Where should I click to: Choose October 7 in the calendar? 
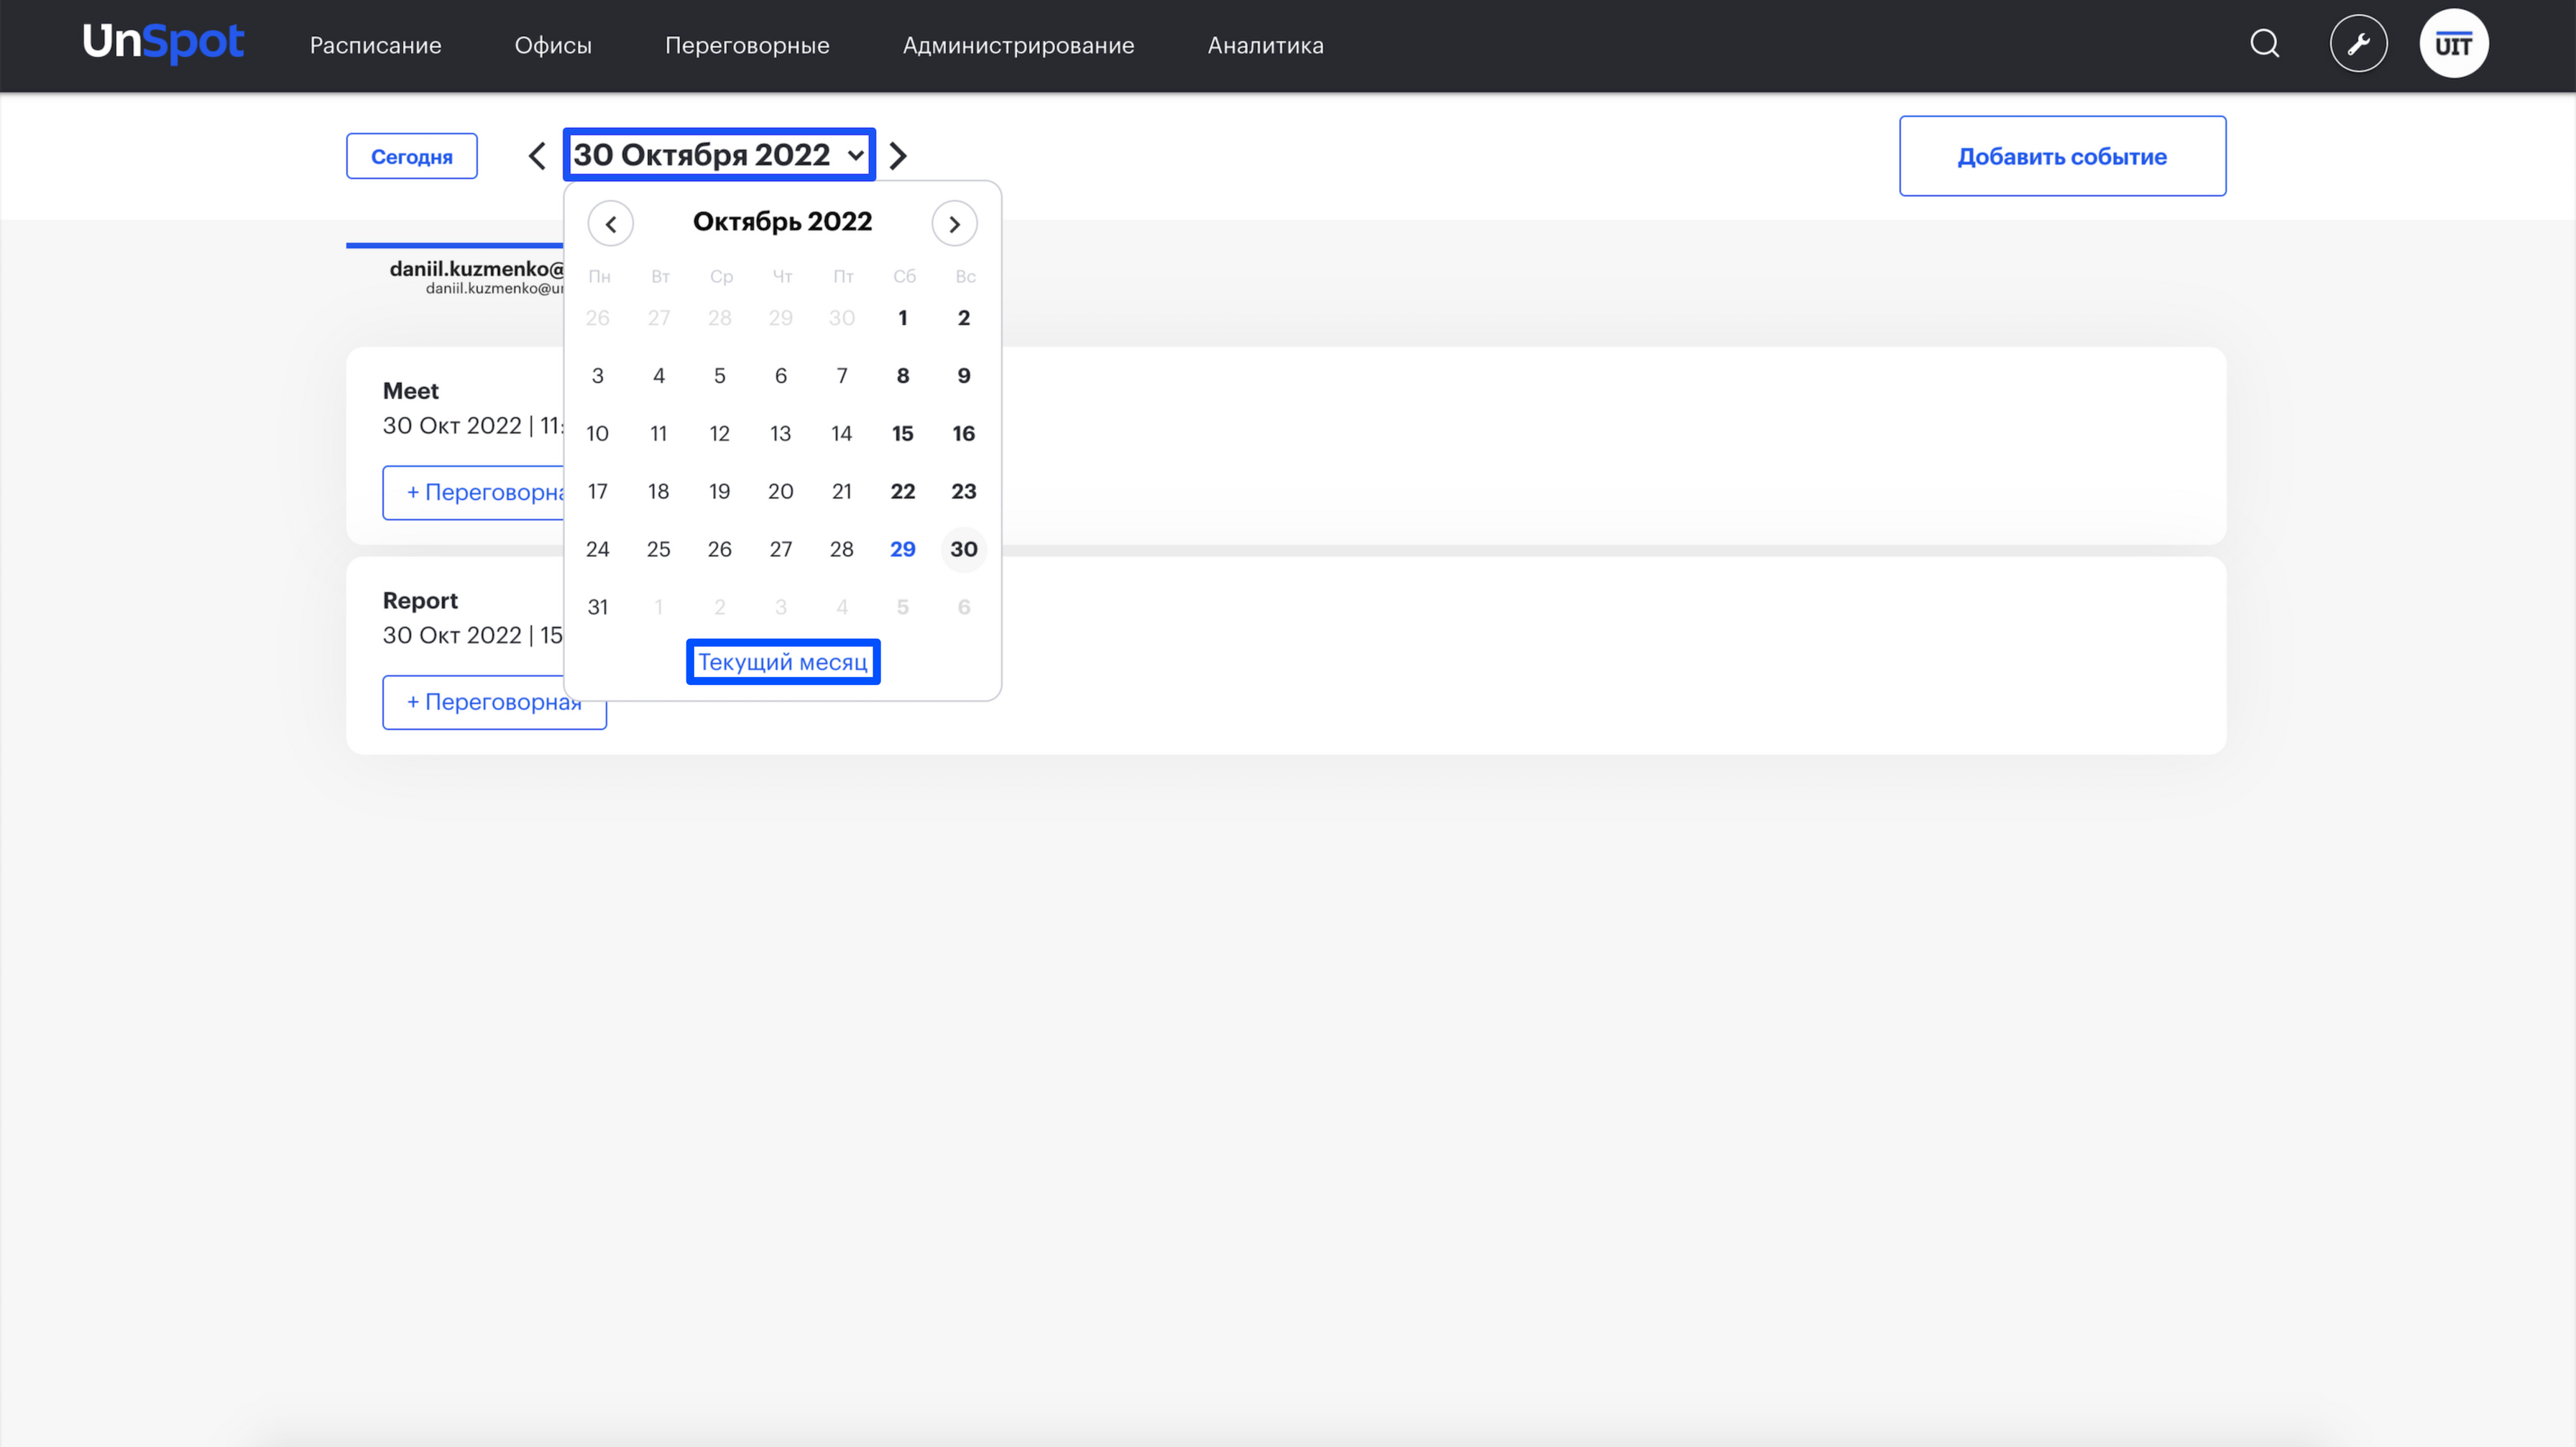842,376
